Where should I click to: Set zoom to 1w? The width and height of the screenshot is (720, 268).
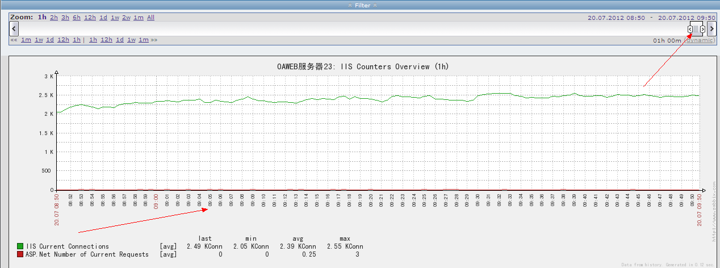pyautogui.click(x=115, y=18)
